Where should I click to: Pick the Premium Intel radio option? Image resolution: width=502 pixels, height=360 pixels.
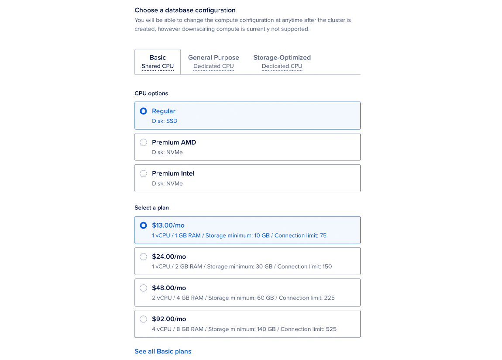click(x=144, y=173)
